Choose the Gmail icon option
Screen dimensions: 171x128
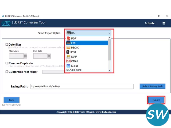(x=68, y=61)
